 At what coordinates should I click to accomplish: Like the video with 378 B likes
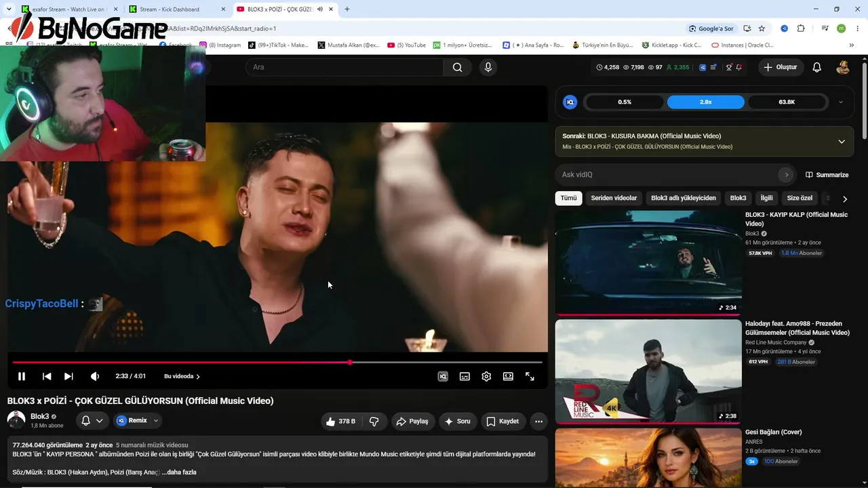pyautogui.click(x=340, y=421)
